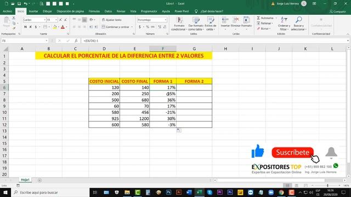Save the workbook with the quick access save icon
351x197 pixels.
click(x=19, y=4)
